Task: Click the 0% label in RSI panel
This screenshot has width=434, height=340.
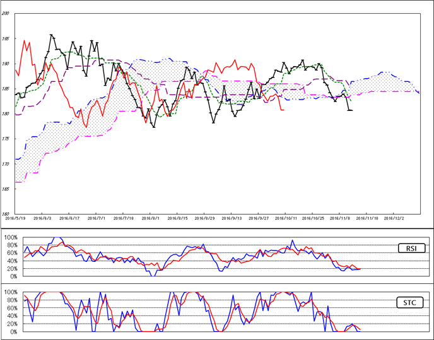Action: pyautogui.click(x=13, y=276)
